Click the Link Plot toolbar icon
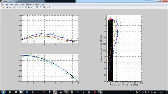Screen dimensions: 168x94 (37, 7)
